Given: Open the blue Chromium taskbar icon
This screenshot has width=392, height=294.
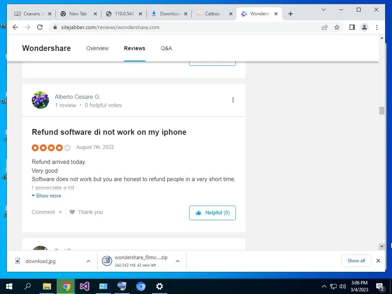Looking at the screenshot, I should coord(141,286).
